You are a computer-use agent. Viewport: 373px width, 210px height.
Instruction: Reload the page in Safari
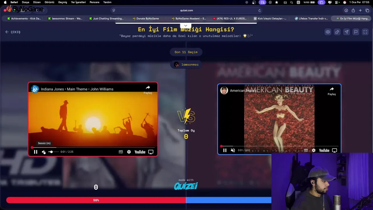259,10
